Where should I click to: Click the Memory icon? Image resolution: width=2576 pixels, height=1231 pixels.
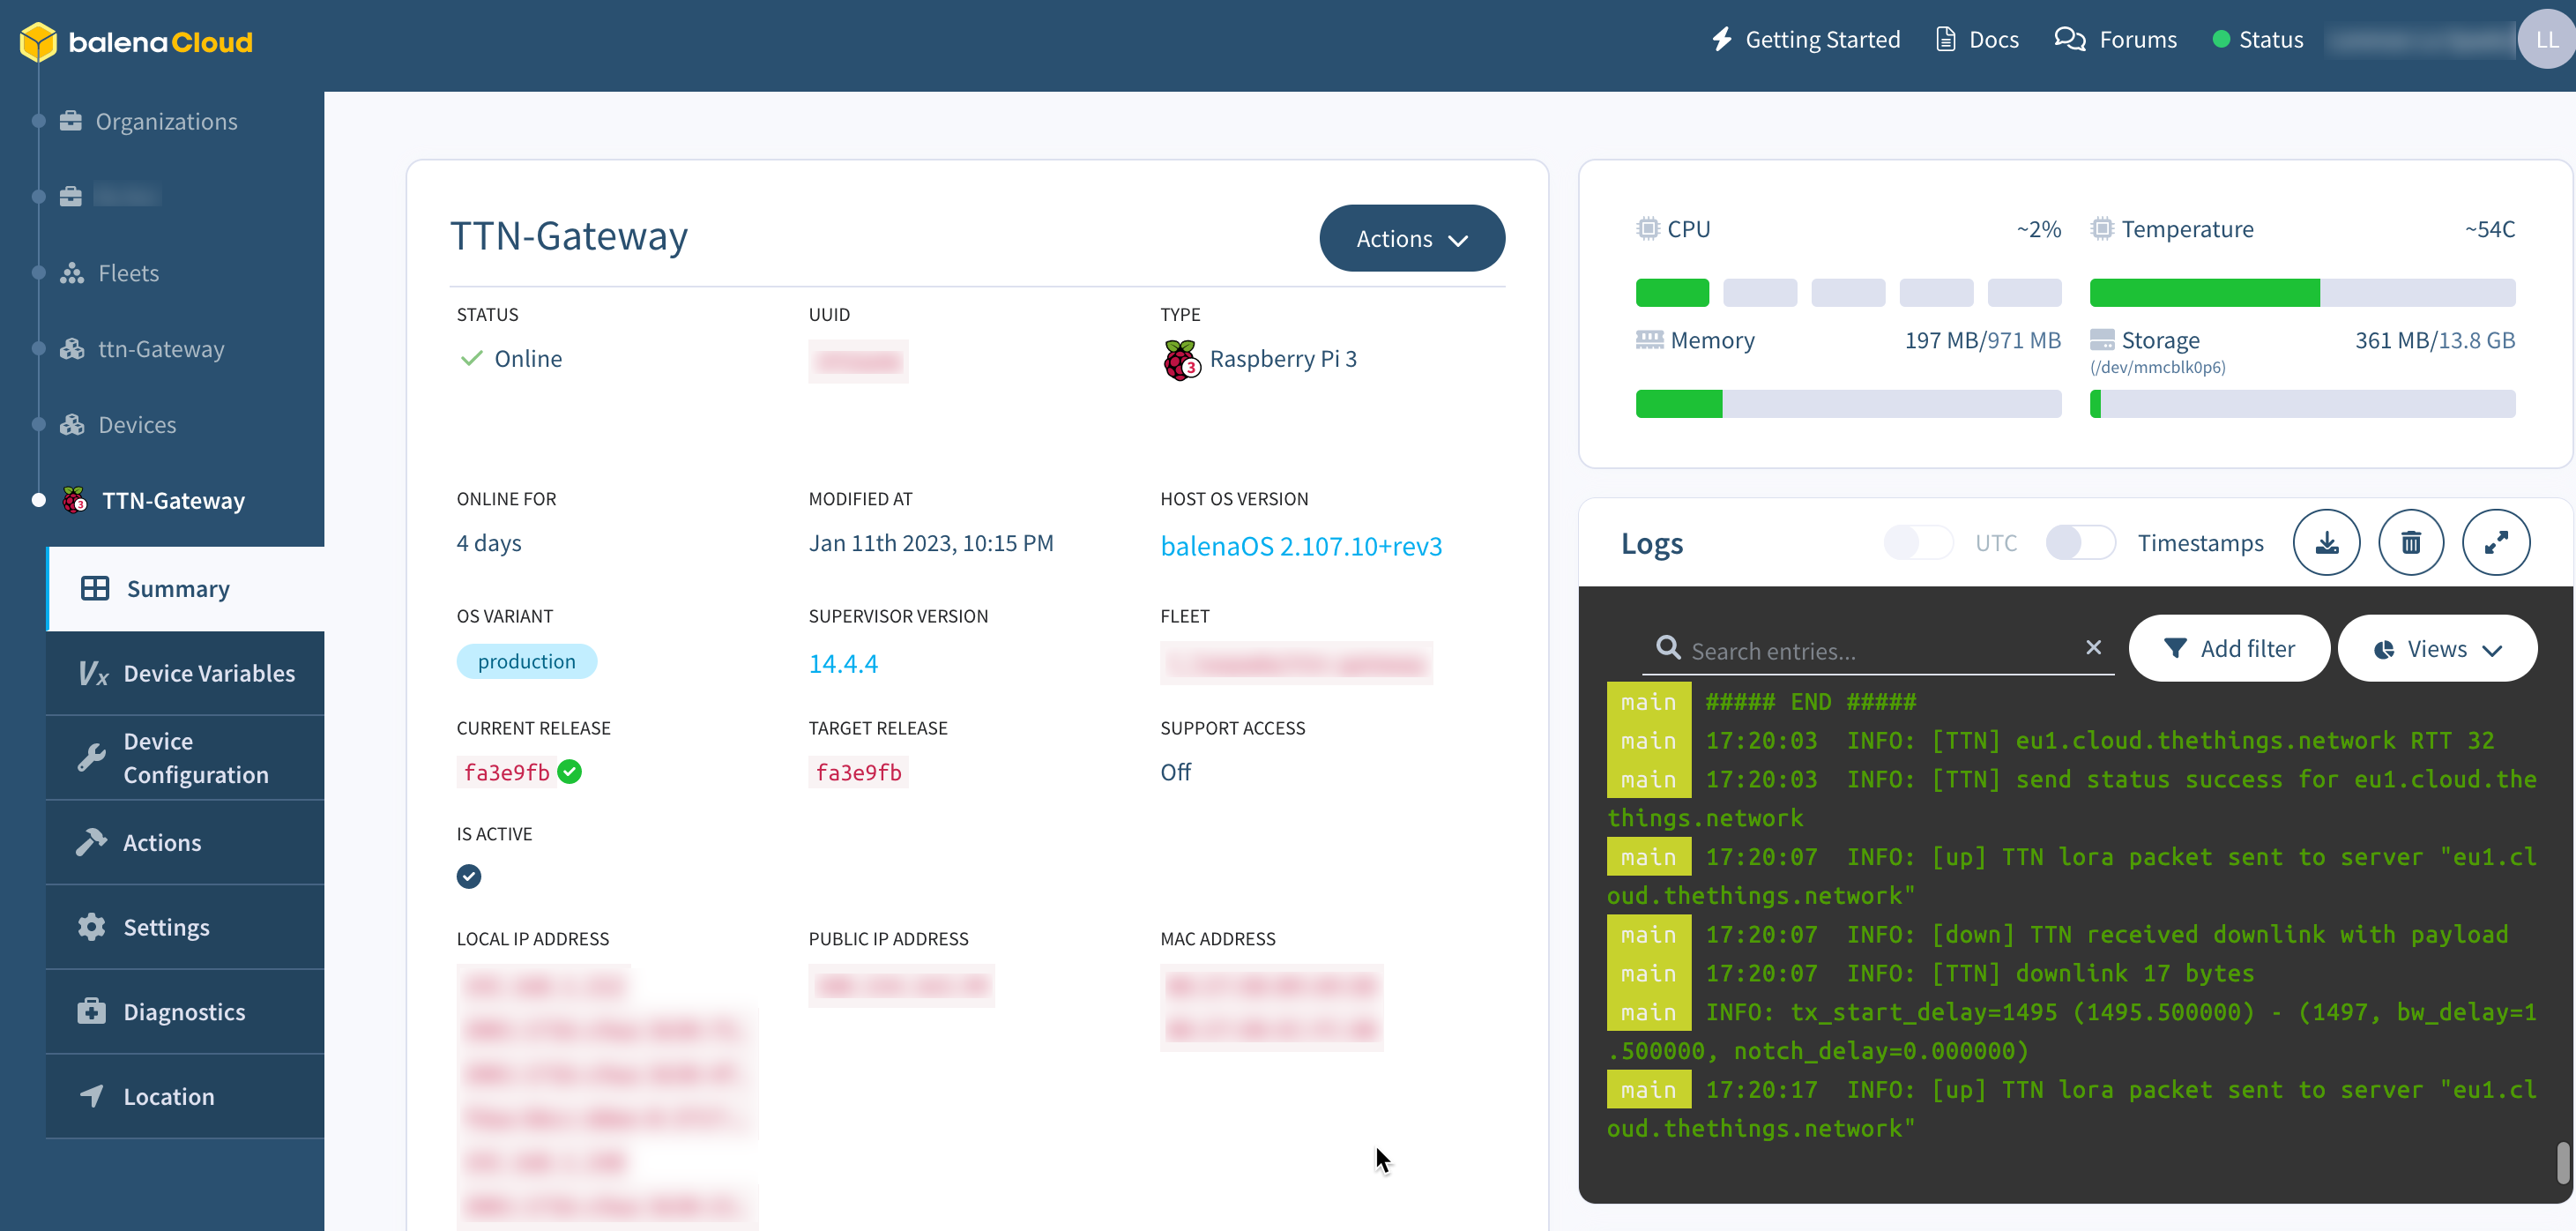pos(1650,339)
